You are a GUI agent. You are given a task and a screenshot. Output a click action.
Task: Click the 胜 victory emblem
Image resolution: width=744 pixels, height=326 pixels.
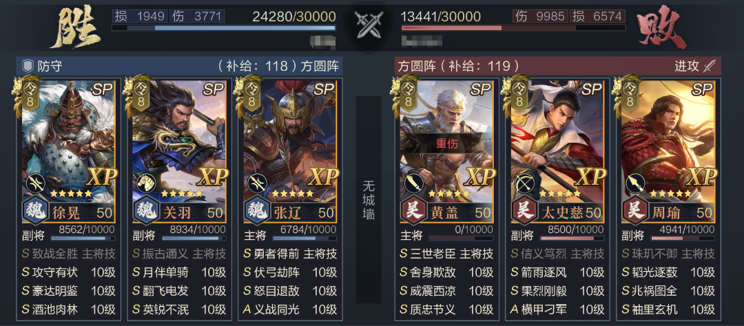point(76,30)
